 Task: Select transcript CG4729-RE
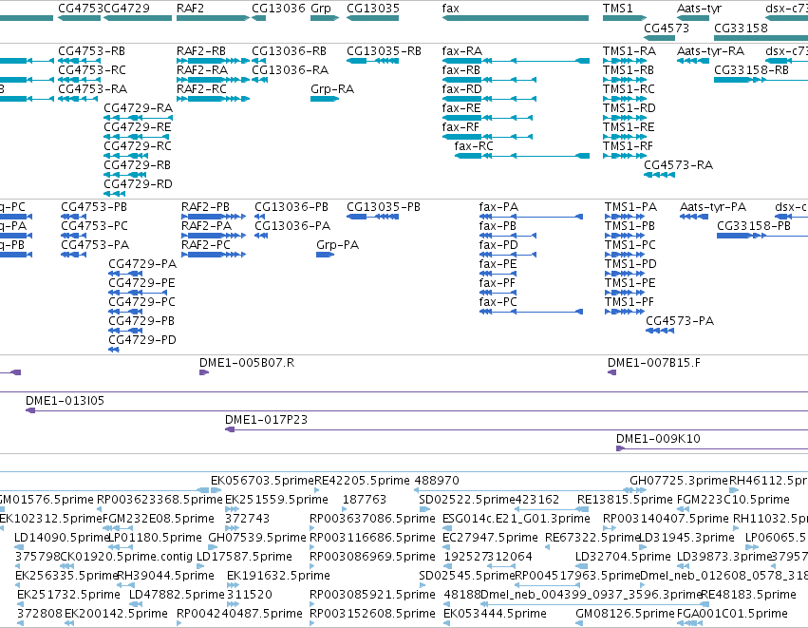coord(138,127)
